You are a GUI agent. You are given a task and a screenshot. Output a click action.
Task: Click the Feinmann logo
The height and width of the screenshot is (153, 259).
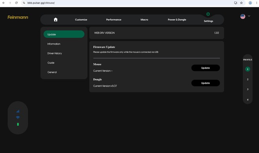tap(18, 17)
